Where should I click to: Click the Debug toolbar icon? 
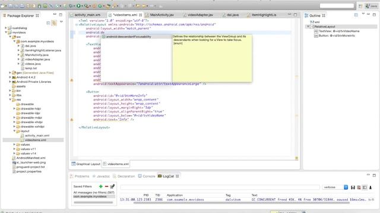71,6
